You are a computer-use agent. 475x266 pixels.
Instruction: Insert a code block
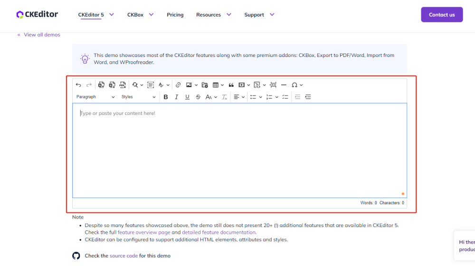tap(257, 85)
